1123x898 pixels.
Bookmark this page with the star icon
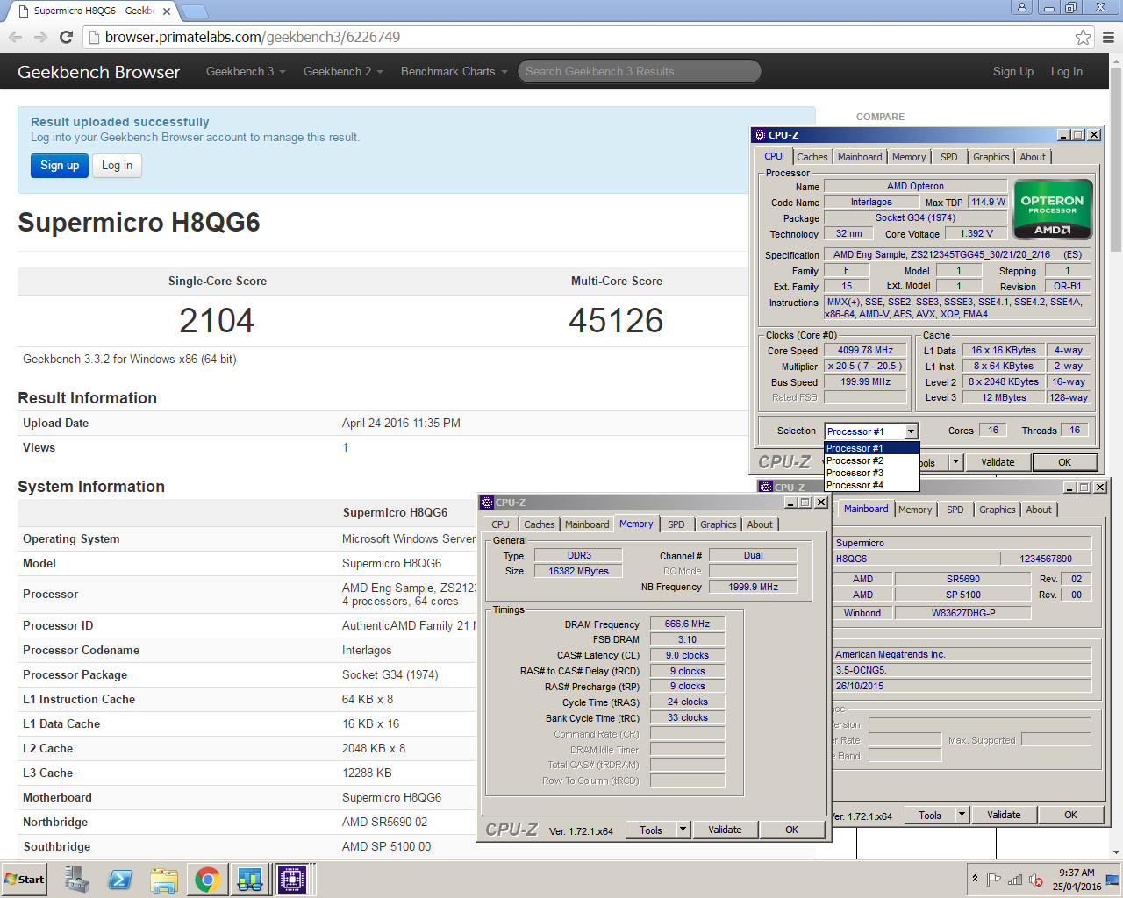pyautogui.click(x=1083, y=37)
